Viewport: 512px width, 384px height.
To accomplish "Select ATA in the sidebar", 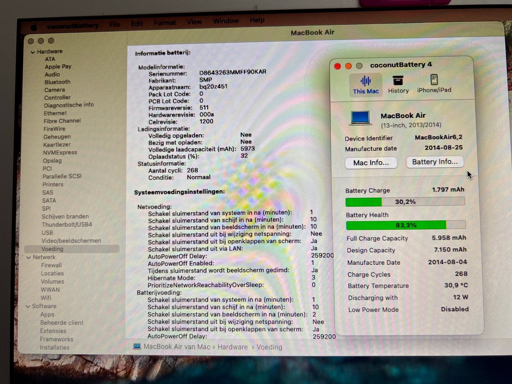I will (x=50, y=59).
